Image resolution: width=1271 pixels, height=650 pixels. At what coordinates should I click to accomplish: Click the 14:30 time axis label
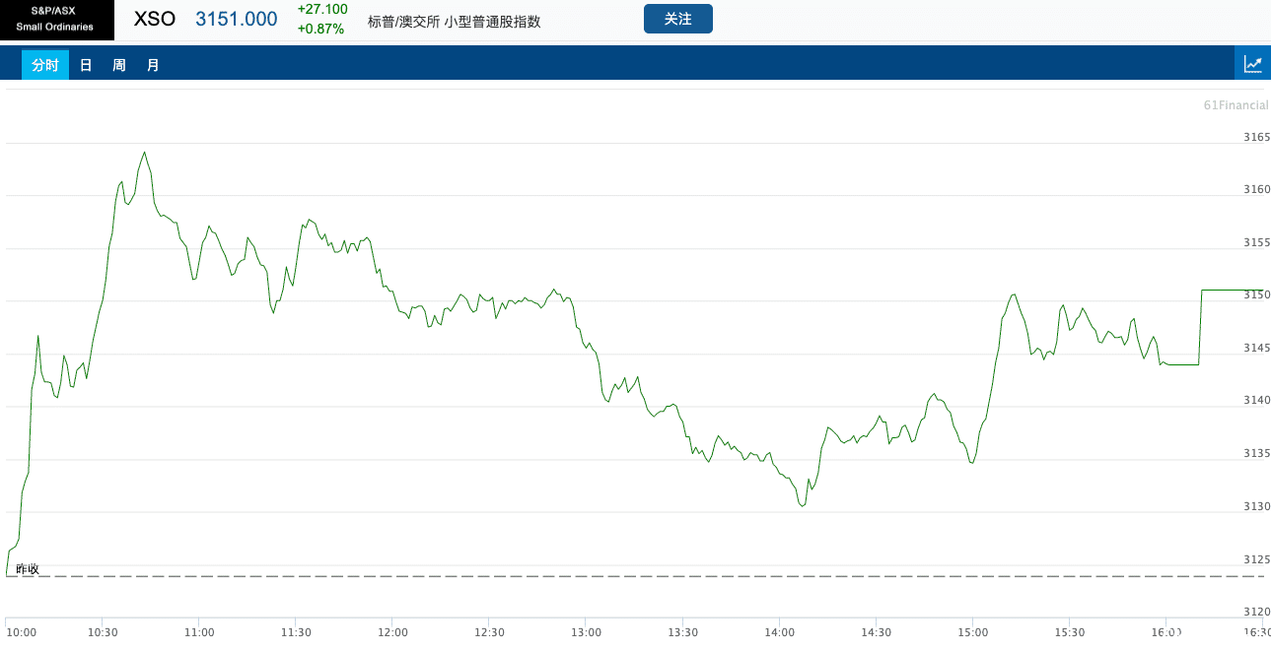point(876,632)
